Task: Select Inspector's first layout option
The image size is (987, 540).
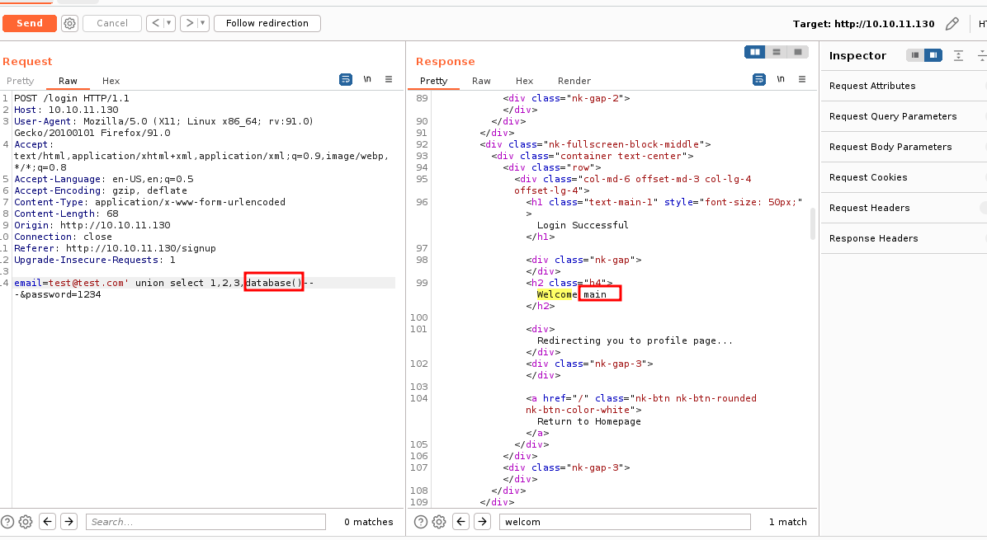Action: [915, 55]
